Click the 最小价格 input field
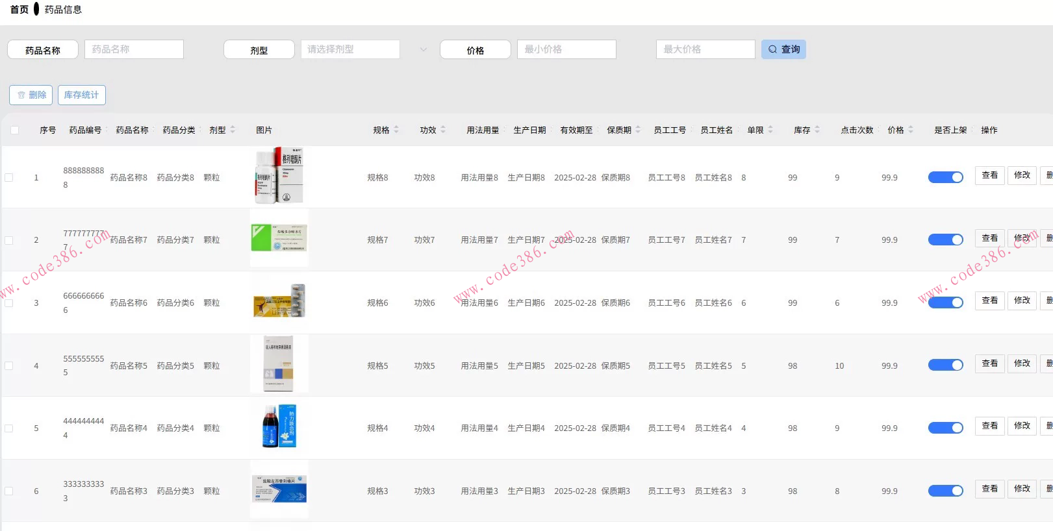The width and height of the screenshot is (1053, 531). 566,49
